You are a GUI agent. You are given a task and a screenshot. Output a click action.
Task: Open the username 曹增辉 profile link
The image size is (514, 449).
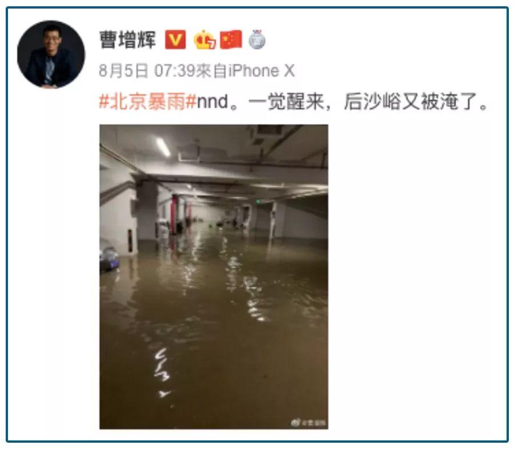coord(127,39)
